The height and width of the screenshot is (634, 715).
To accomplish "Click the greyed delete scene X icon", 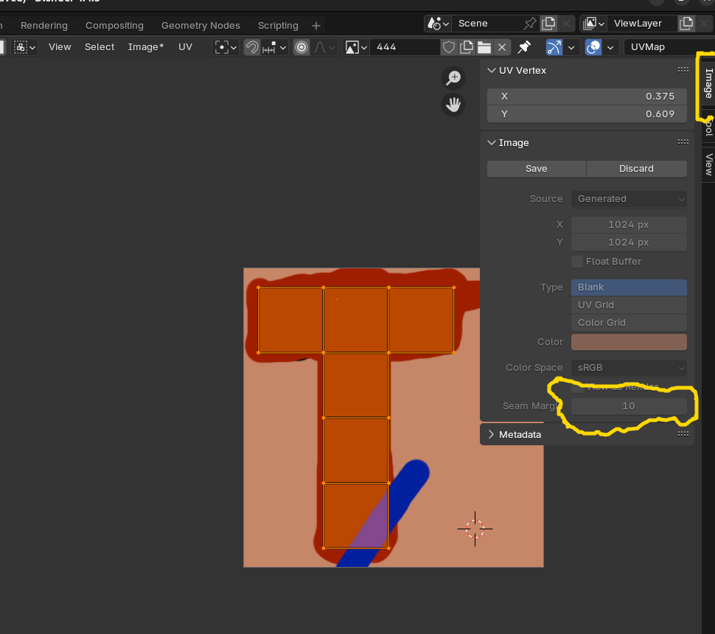I will click(x=566, y=24).
